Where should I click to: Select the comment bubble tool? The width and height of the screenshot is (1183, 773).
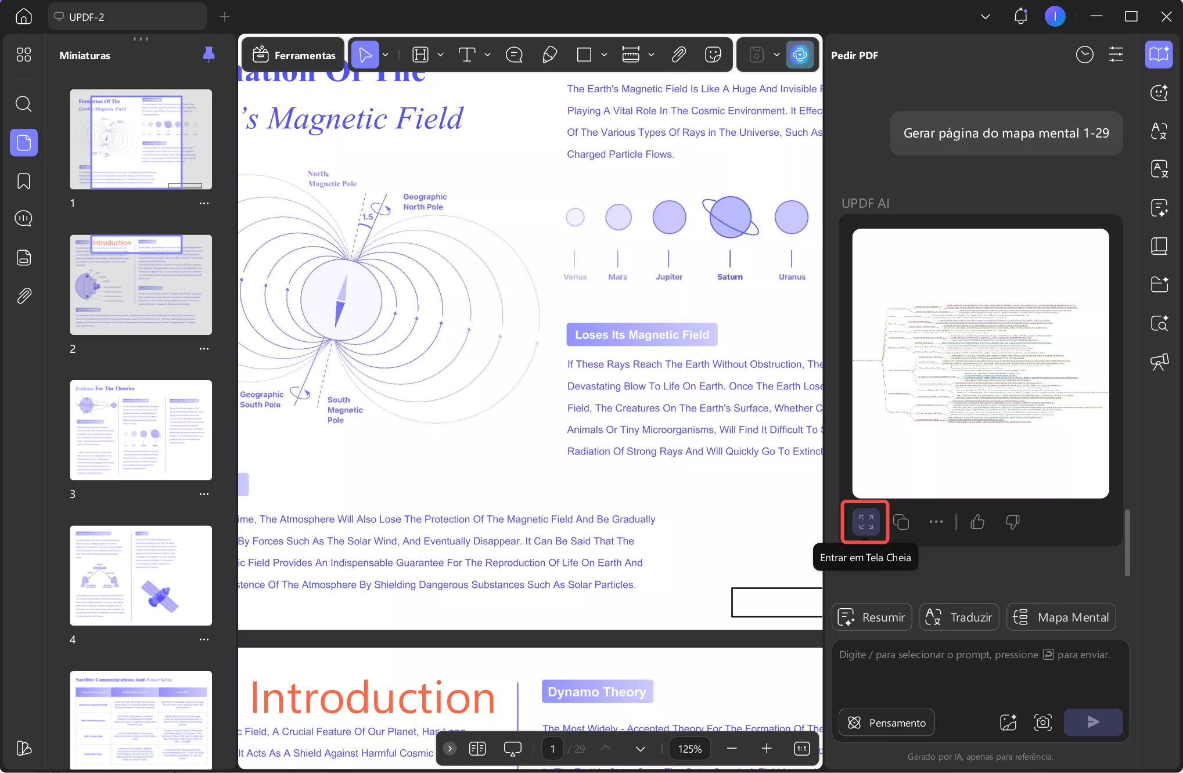point(514,55)
